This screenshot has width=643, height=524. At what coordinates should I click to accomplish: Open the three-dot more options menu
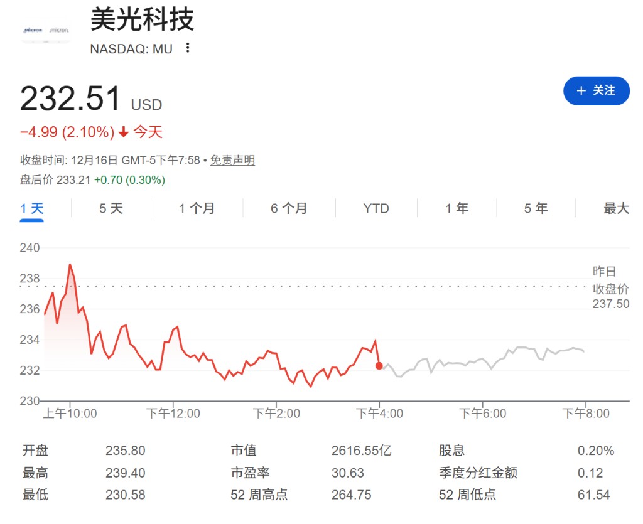tap(187, 48)
